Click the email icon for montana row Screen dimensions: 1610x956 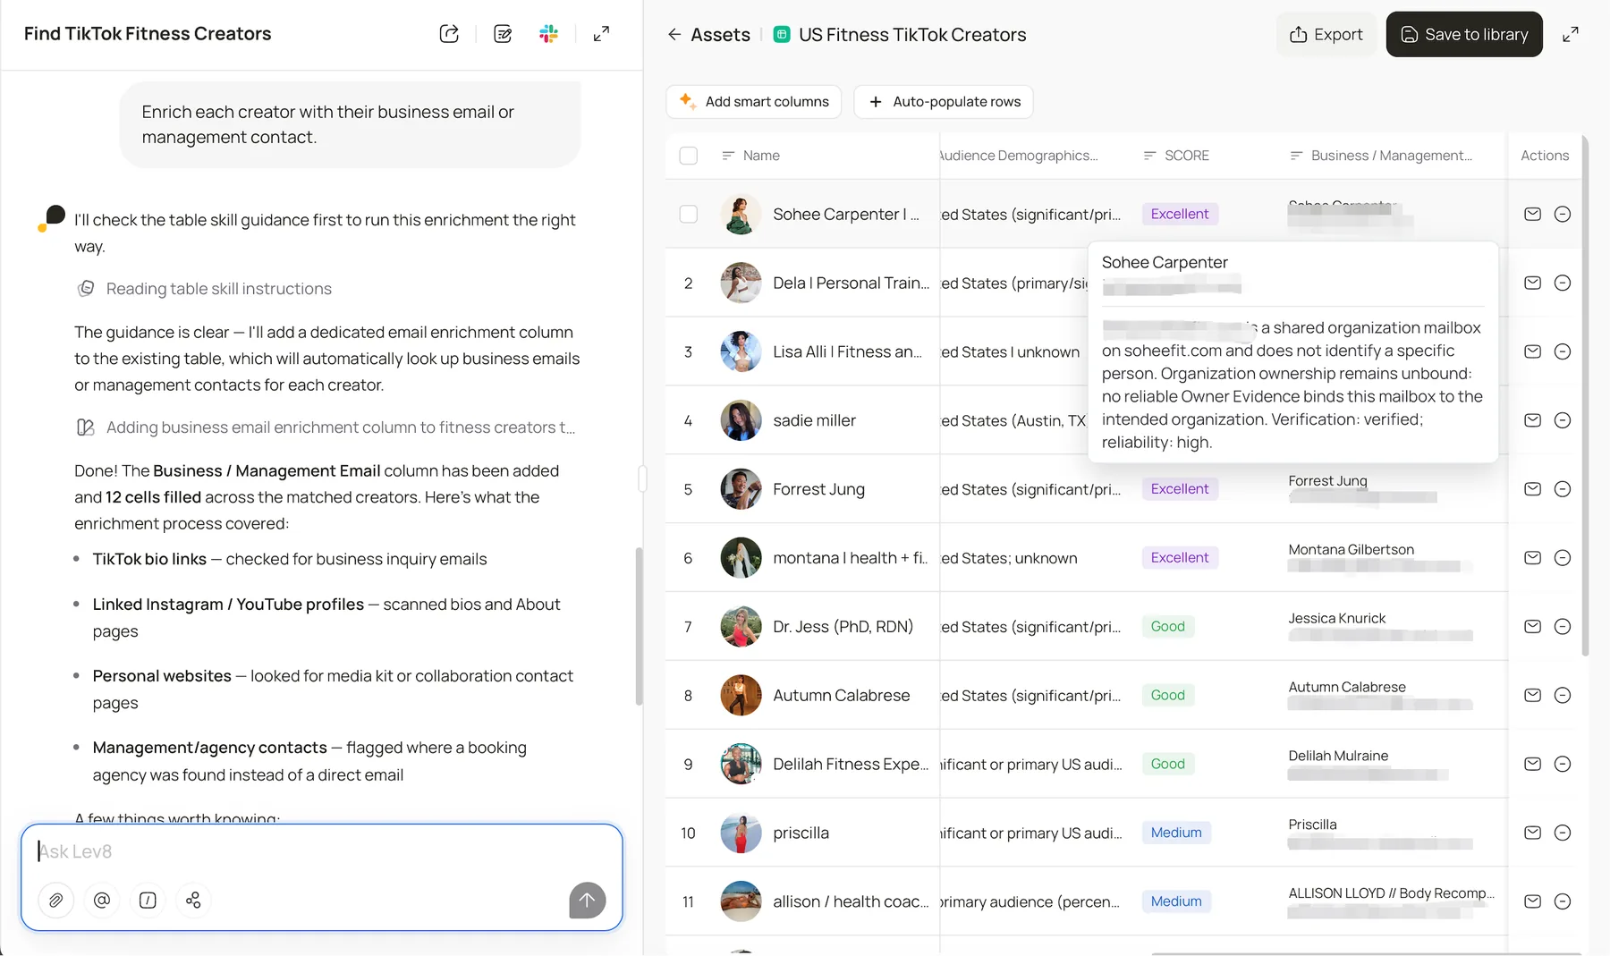(x=1532, y=558)
